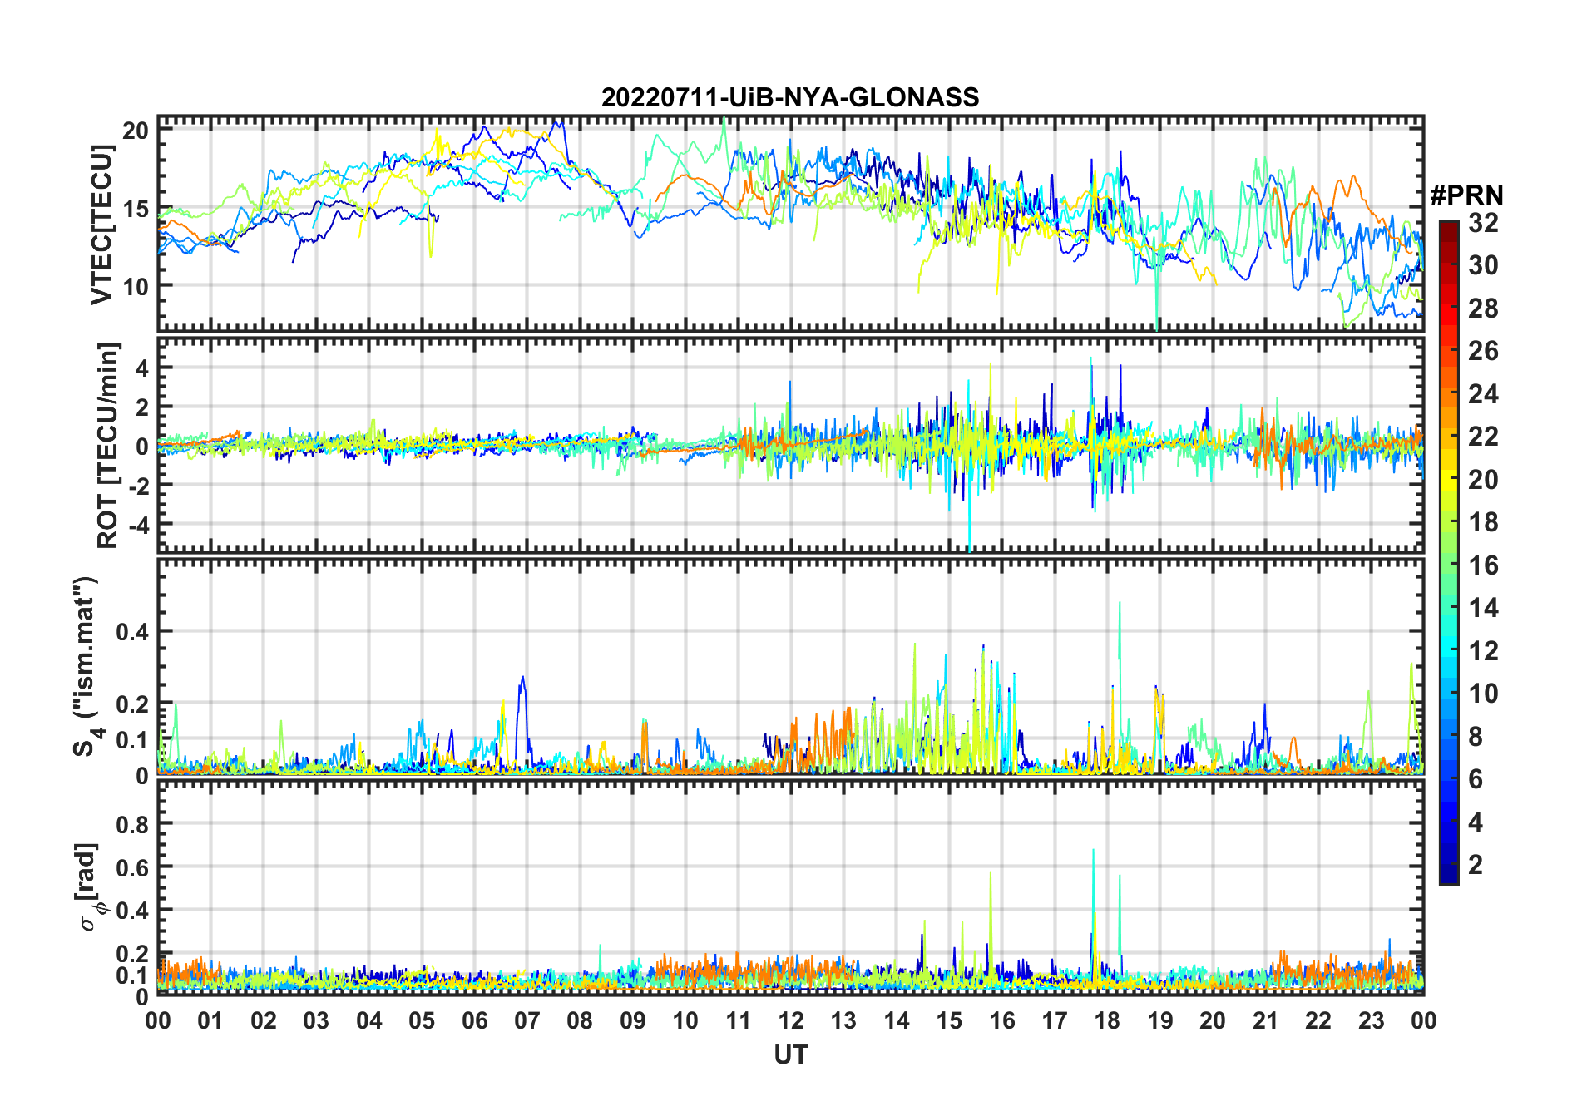Click the plot title 20220711-UiB-NYA-GLONASS
Image resolution: width=1582 pixels, height=1106 pixels.
pyautogui.click(x=790, y=97)
